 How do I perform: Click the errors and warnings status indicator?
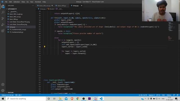coord(18,95)
